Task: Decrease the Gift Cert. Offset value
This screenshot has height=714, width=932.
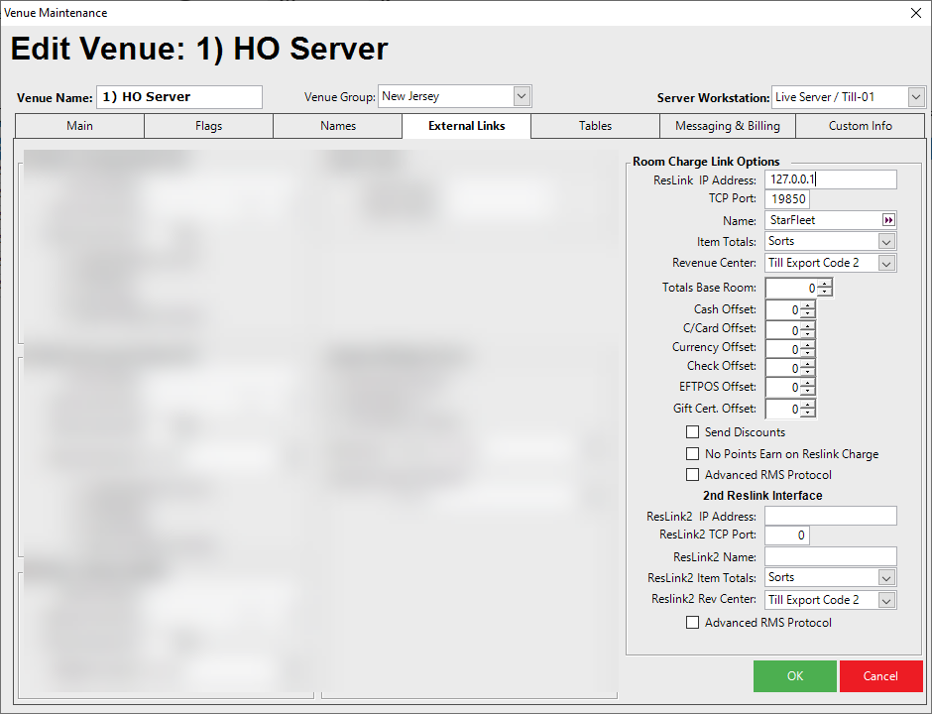Action: point(808,414)
